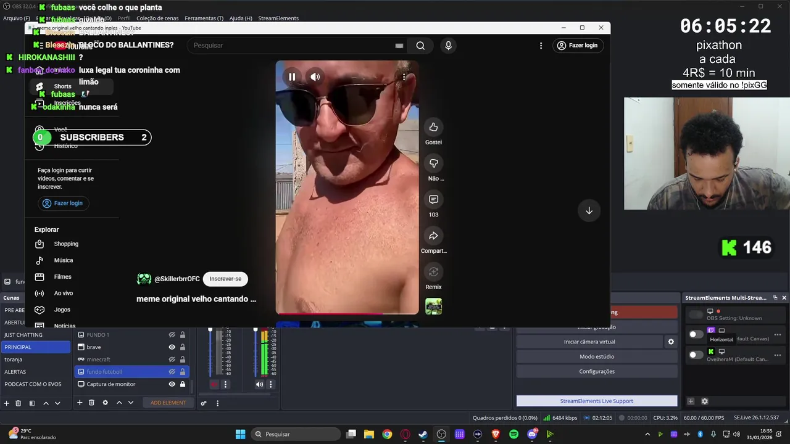Go to the next short with down arrow
The width and height of the screenshot is (790, 444).
click(589, 210)
